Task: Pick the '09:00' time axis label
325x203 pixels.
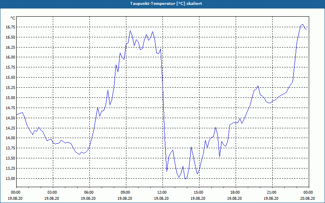Action: [125, 192]
